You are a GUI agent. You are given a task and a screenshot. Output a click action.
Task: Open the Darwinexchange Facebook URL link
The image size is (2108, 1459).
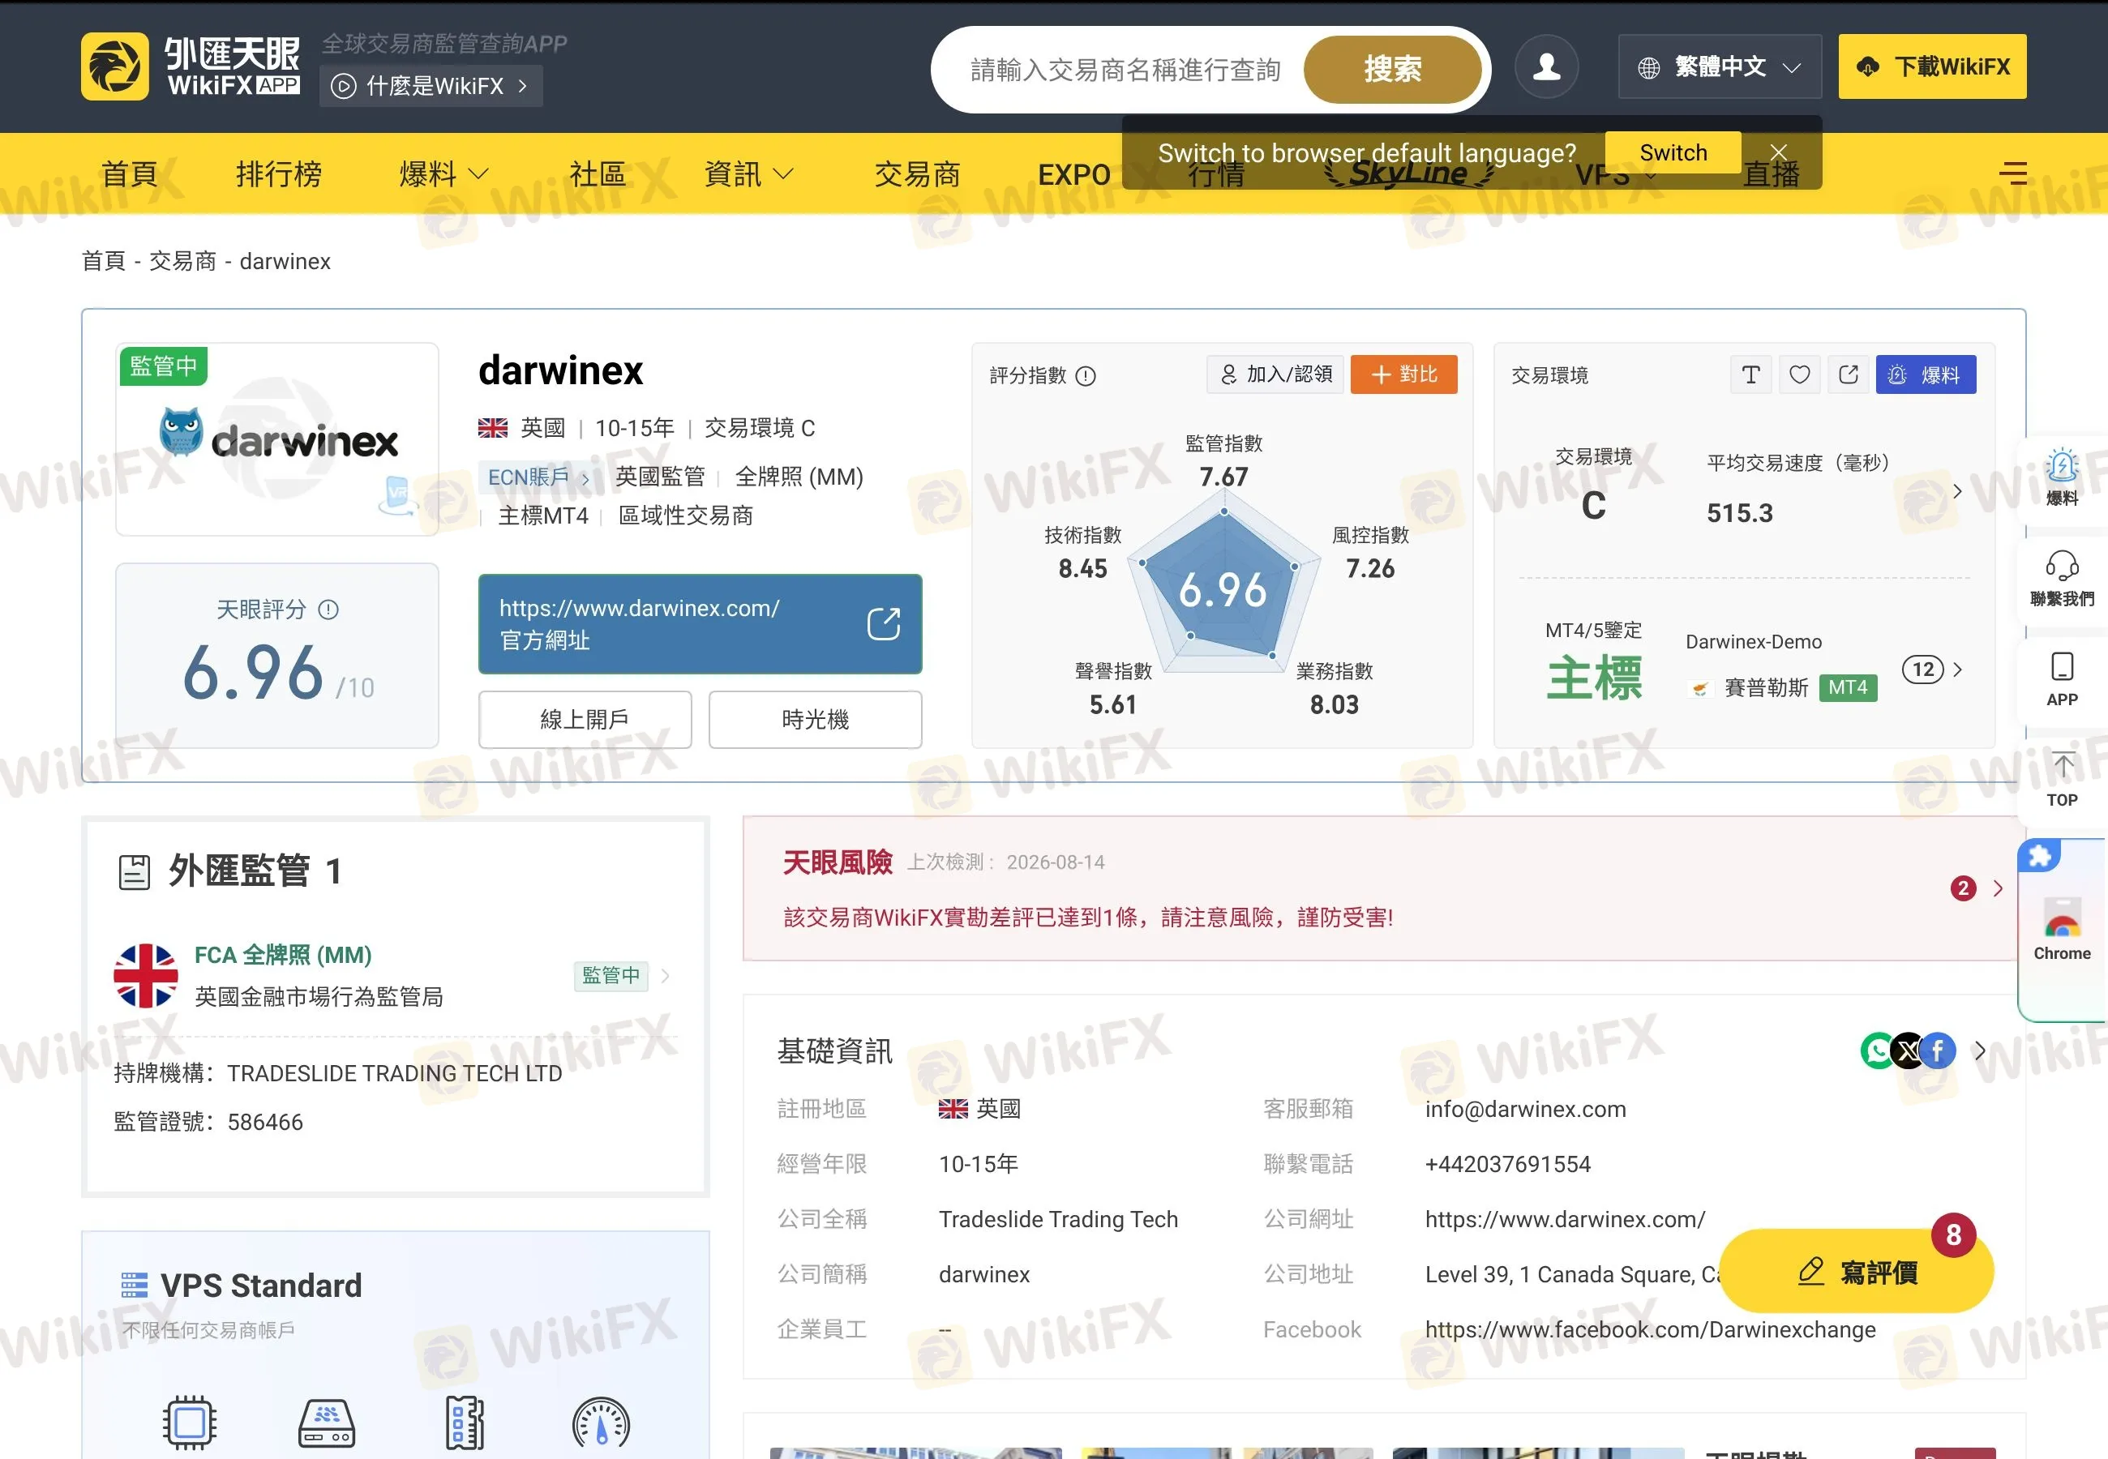pyautogui.click(x=1650, y=1329)
